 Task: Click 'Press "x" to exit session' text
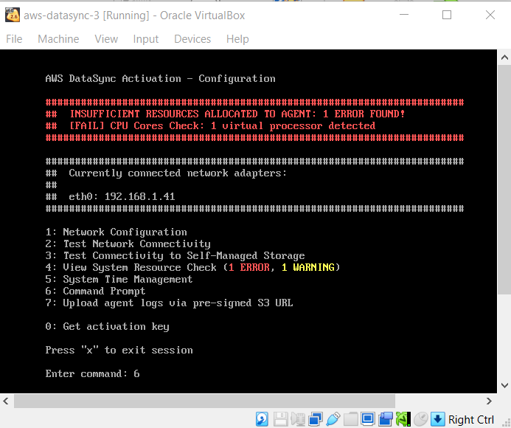tap(119, 350)
